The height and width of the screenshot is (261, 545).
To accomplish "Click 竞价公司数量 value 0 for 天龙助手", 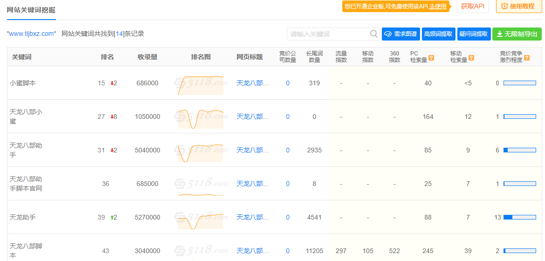I will (x=288, y=217).
